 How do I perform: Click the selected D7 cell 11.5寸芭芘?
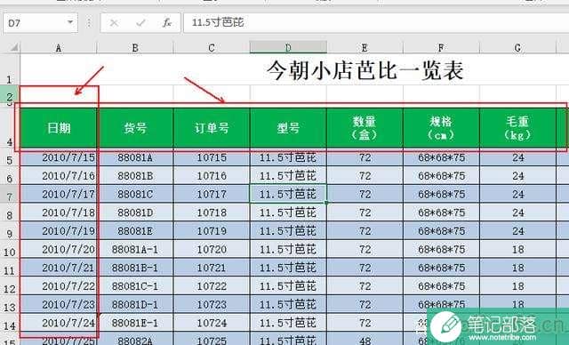pyautogui.click(x=288, y=195)
